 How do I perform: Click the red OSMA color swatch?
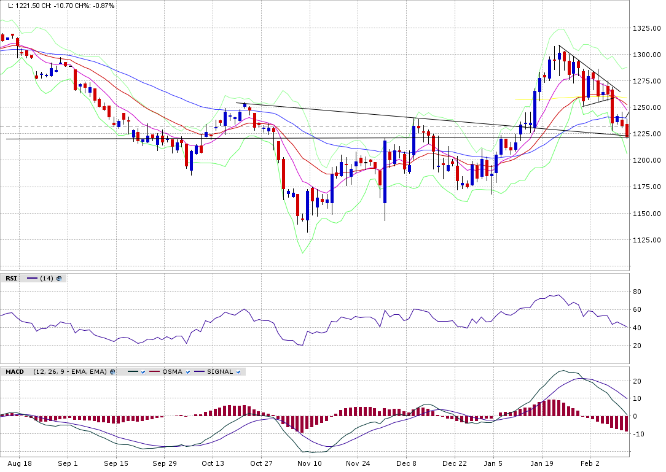(x=153, y=371)
